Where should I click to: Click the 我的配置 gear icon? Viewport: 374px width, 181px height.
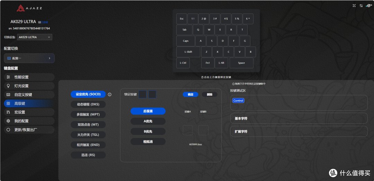(8, 121)
